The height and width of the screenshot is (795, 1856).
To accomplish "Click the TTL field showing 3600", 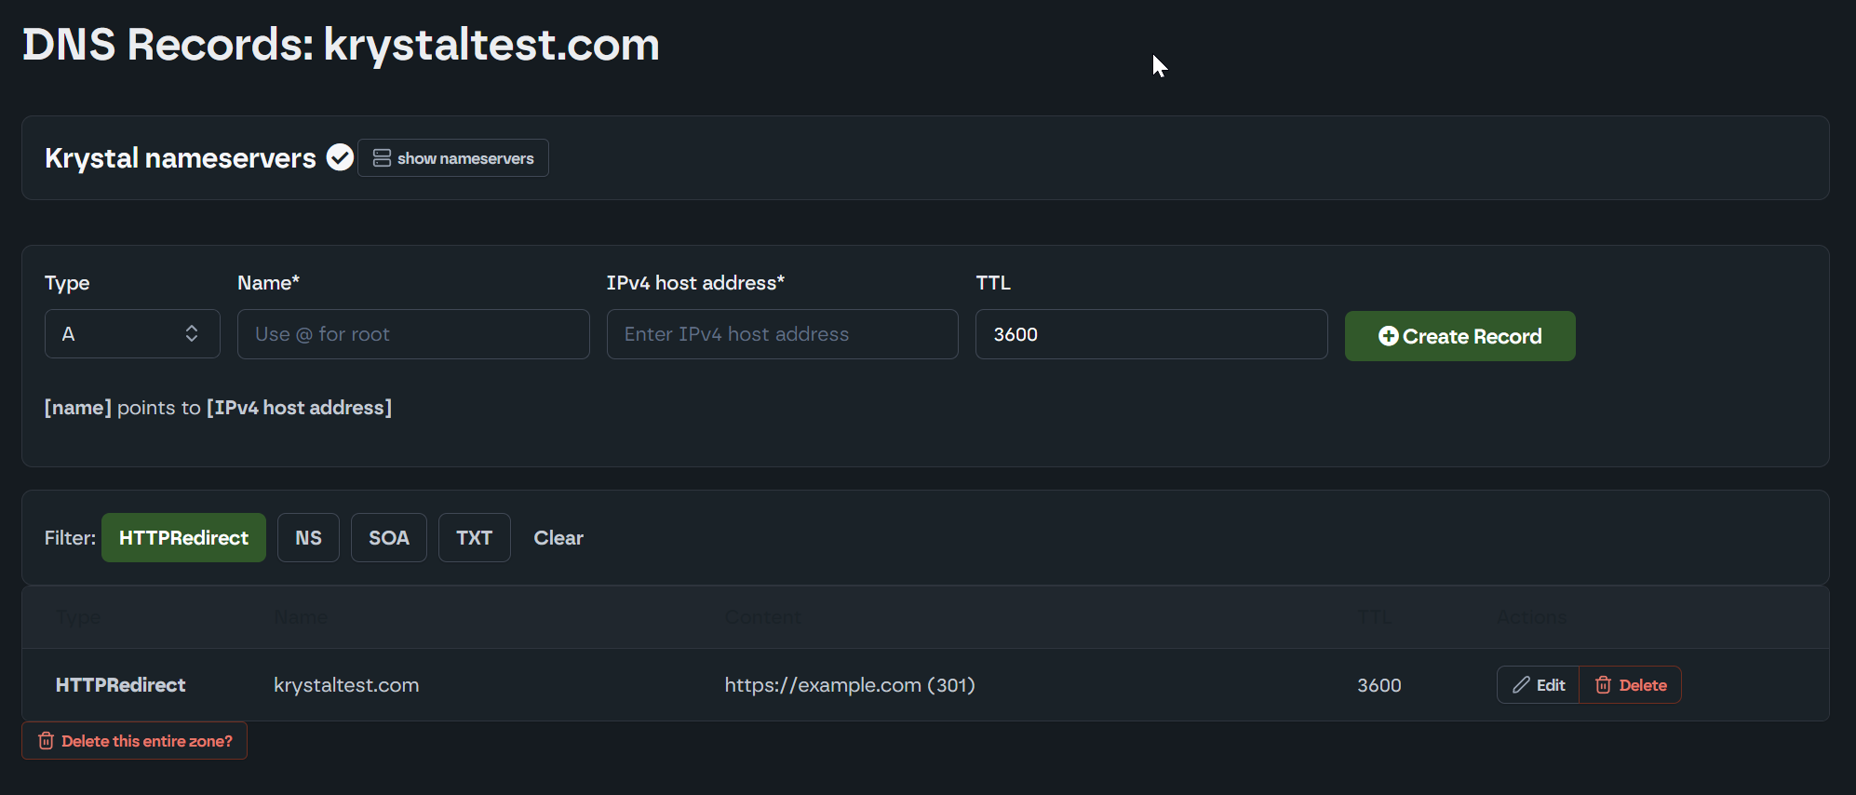I will click(1150, 334).
